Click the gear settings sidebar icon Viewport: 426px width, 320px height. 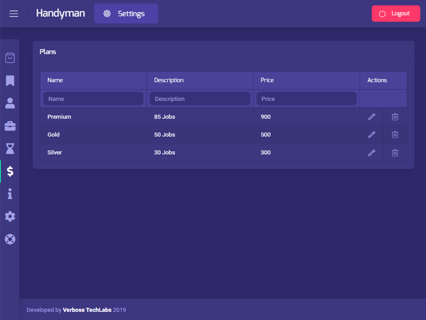pyautogui.click(x=10, y=216)
